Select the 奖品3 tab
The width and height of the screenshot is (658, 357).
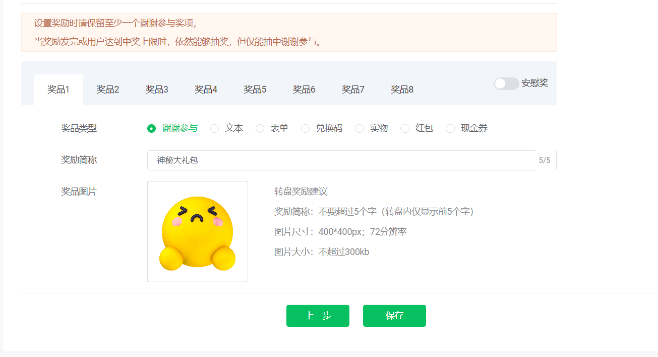pyautogui.click(x=157, y=90)
